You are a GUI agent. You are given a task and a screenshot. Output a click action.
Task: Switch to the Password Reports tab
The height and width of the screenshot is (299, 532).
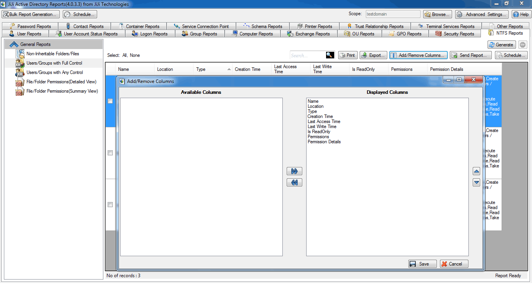tap(30, 26)
